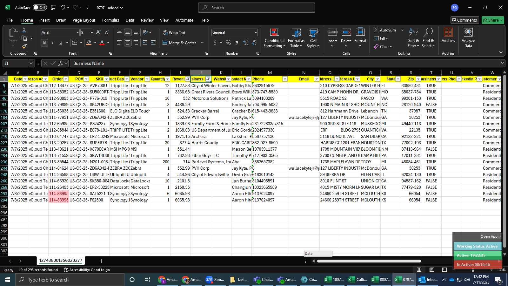Switch to the Formulas tab
The image size is (508, 286).
[x=110, y=20]
